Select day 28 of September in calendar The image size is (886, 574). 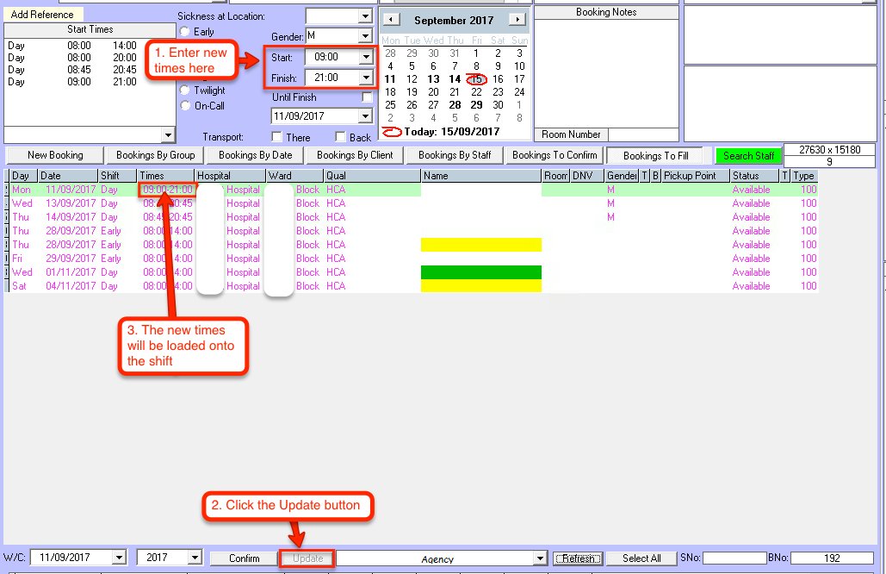(x=455, y=105)
